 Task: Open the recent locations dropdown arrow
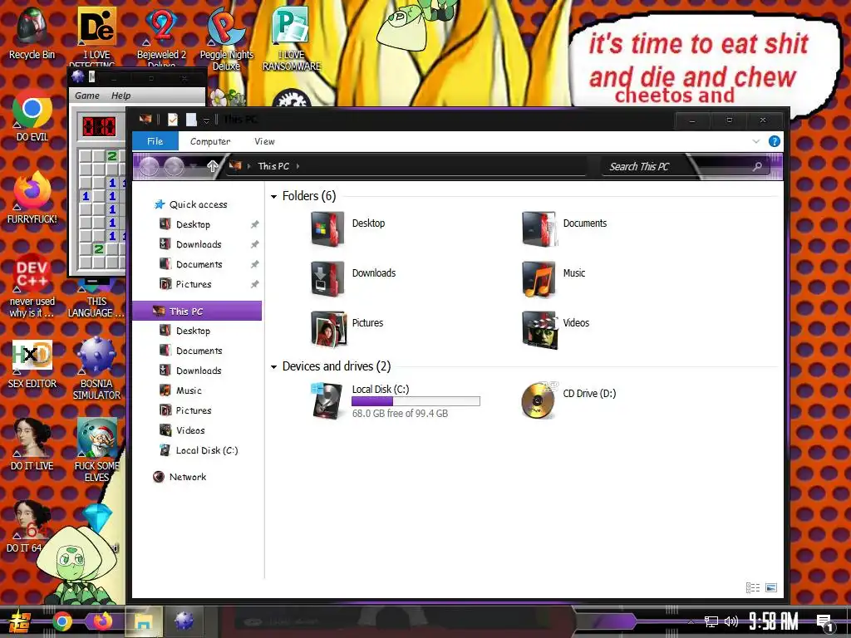(194, 166)
